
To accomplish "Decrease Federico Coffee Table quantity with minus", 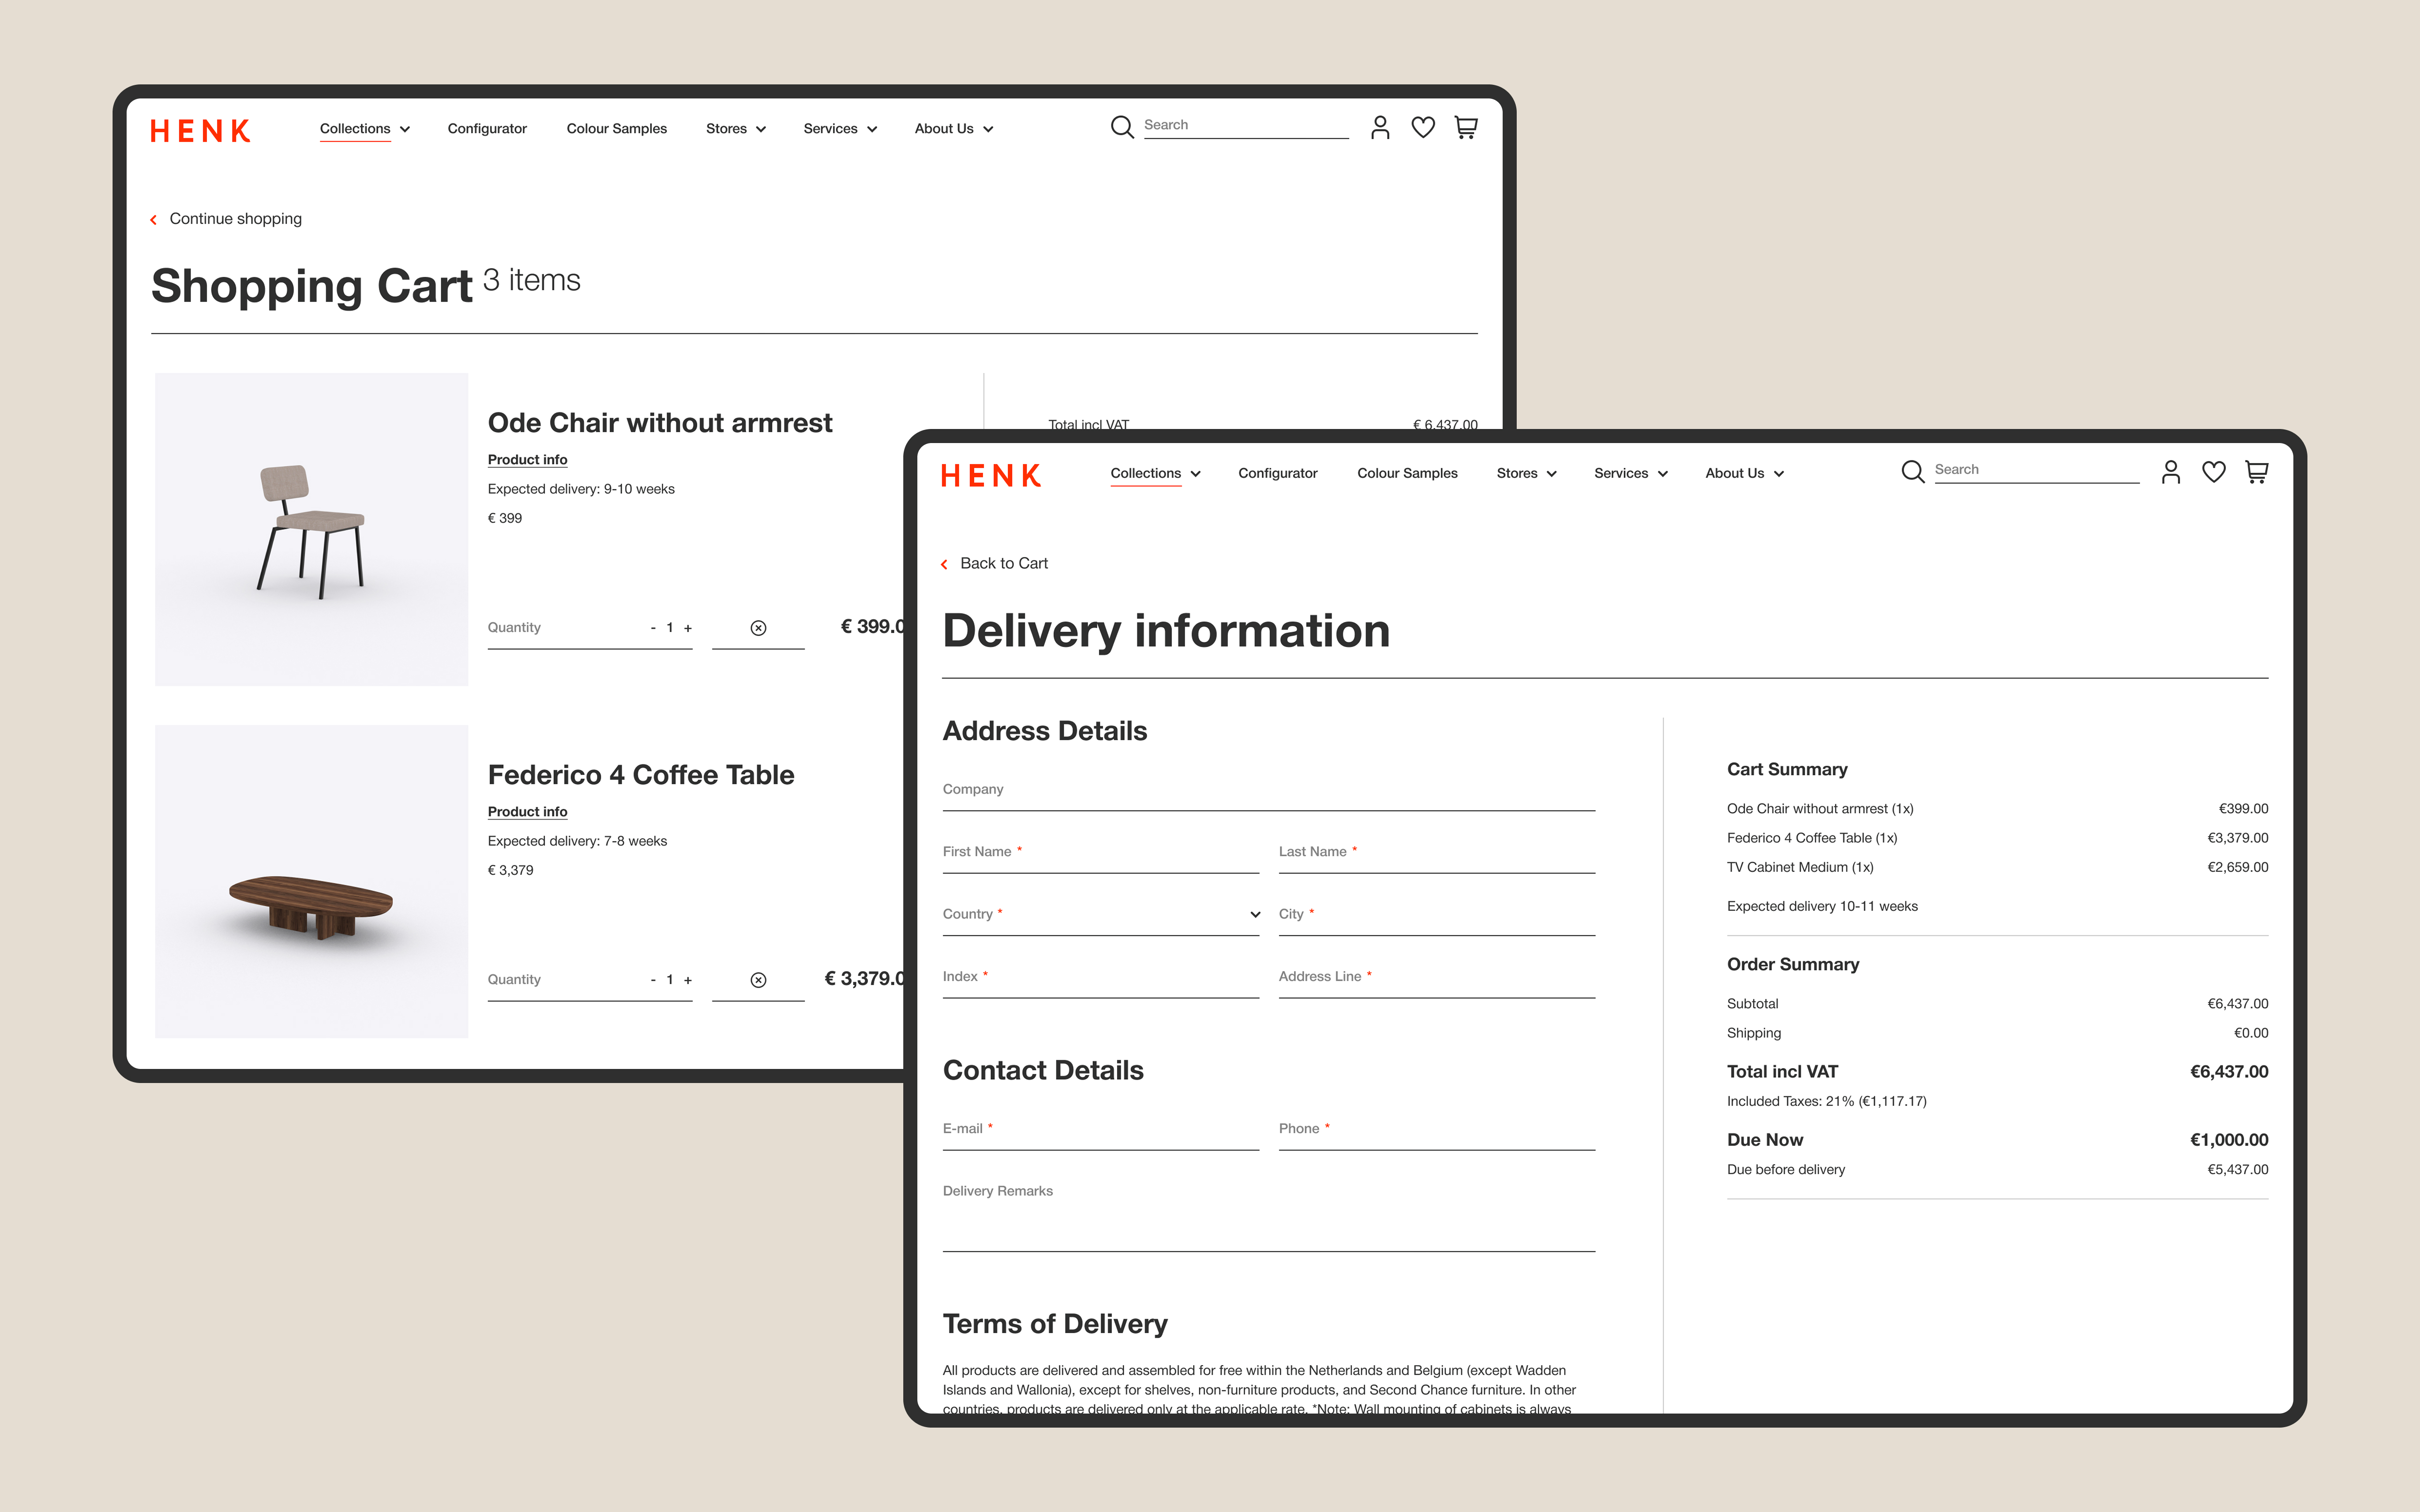I will click(653, 980).
